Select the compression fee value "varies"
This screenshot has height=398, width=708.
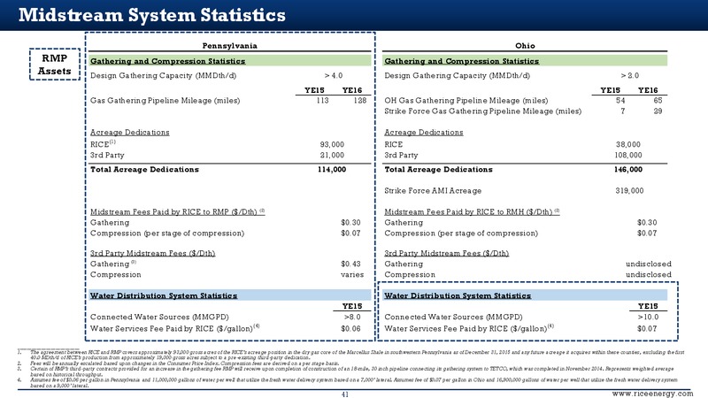(x=351, y=274)
